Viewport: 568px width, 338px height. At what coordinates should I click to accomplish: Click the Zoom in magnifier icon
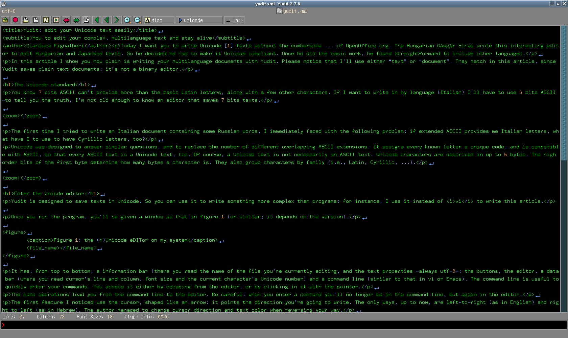[x=127, y=20]
